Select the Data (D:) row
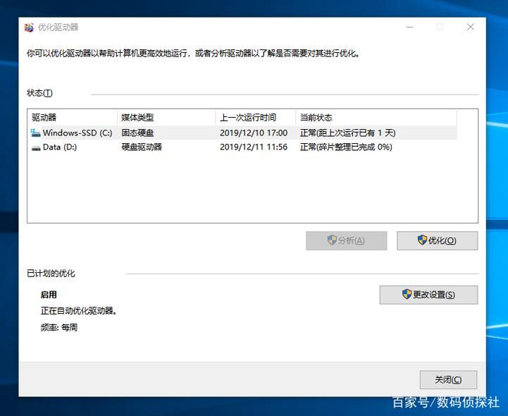The image size is (508, 416). tap(242, 147)
